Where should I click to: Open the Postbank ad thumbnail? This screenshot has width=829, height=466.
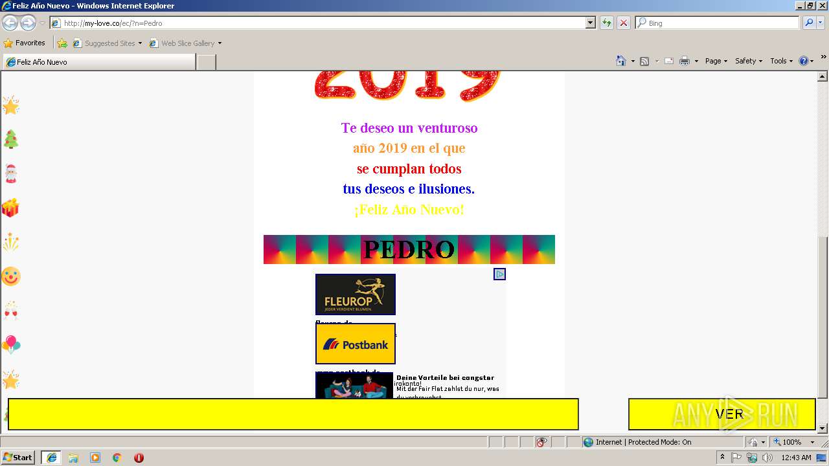click(356, 344)
